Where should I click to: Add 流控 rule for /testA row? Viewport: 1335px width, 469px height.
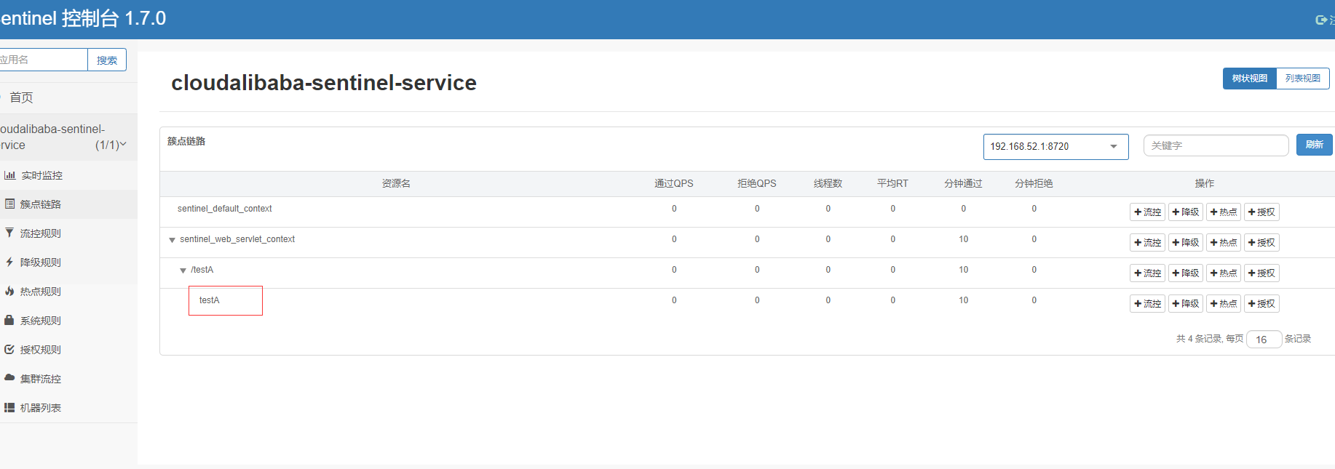click(x=1147, y=273)
